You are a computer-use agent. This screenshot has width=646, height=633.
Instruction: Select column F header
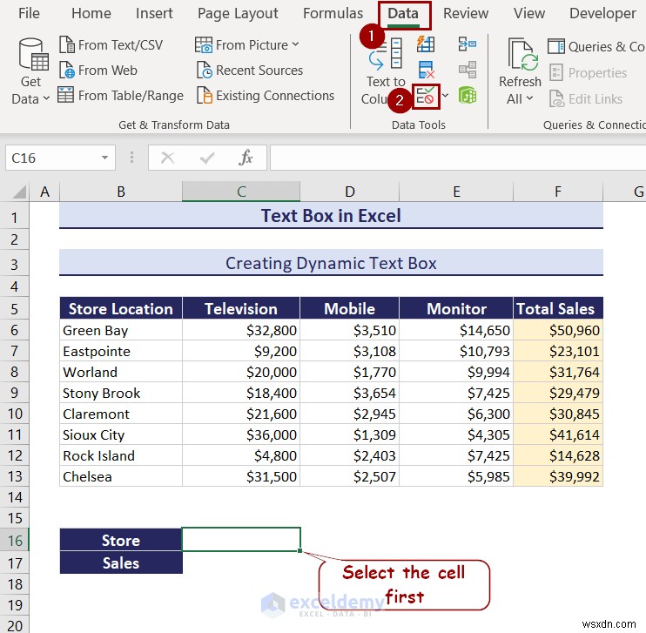558,192
